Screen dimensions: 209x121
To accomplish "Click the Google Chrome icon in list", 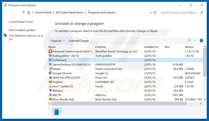I will click(50, 73).
